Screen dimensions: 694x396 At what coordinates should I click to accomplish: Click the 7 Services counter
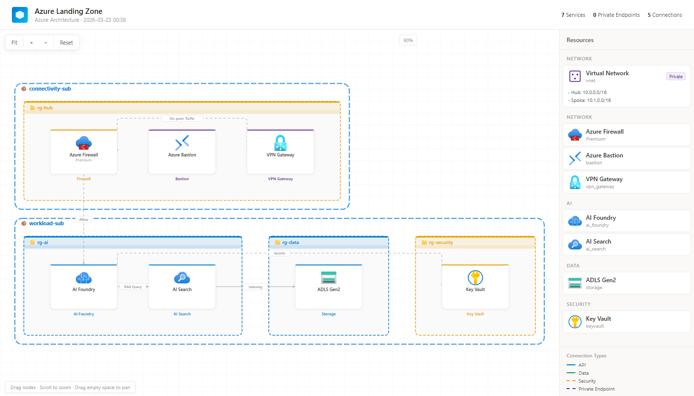[x=573, y=15]
